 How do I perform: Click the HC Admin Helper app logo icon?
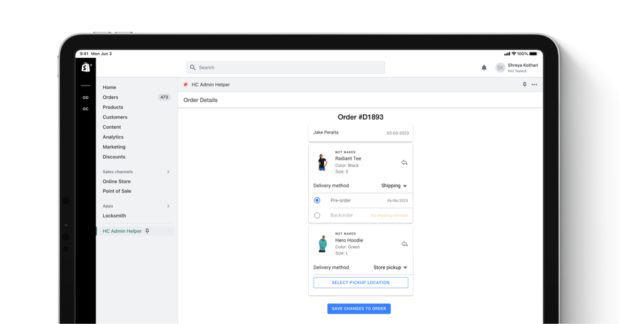[x=186, y=85]
